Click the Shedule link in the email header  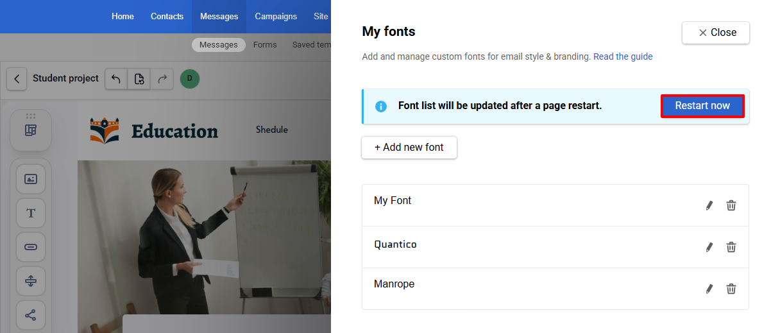tap(272, 130)
